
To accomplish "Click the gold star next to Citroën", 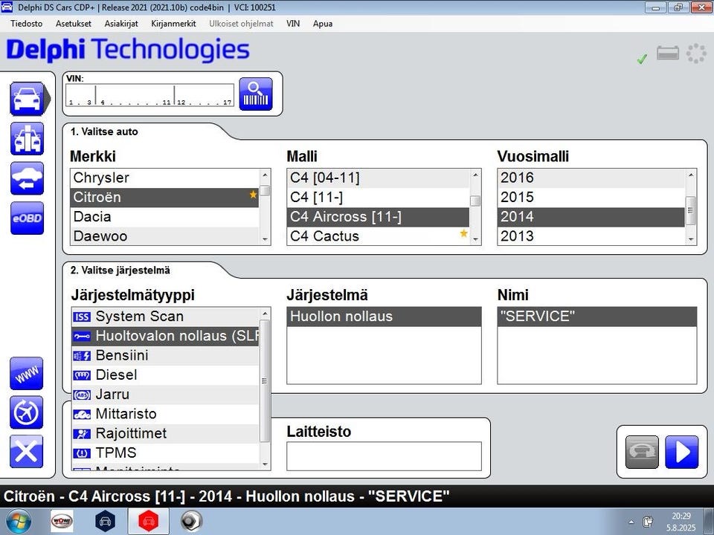I will (x=253, y=195).
